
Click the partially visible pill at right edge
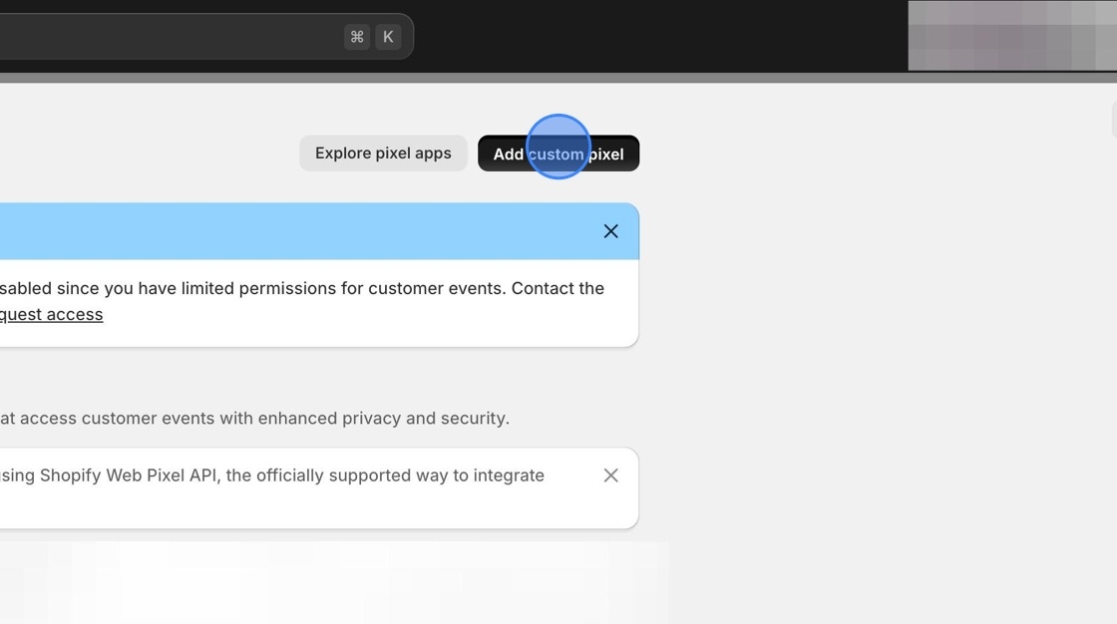tap(1113, 119)
